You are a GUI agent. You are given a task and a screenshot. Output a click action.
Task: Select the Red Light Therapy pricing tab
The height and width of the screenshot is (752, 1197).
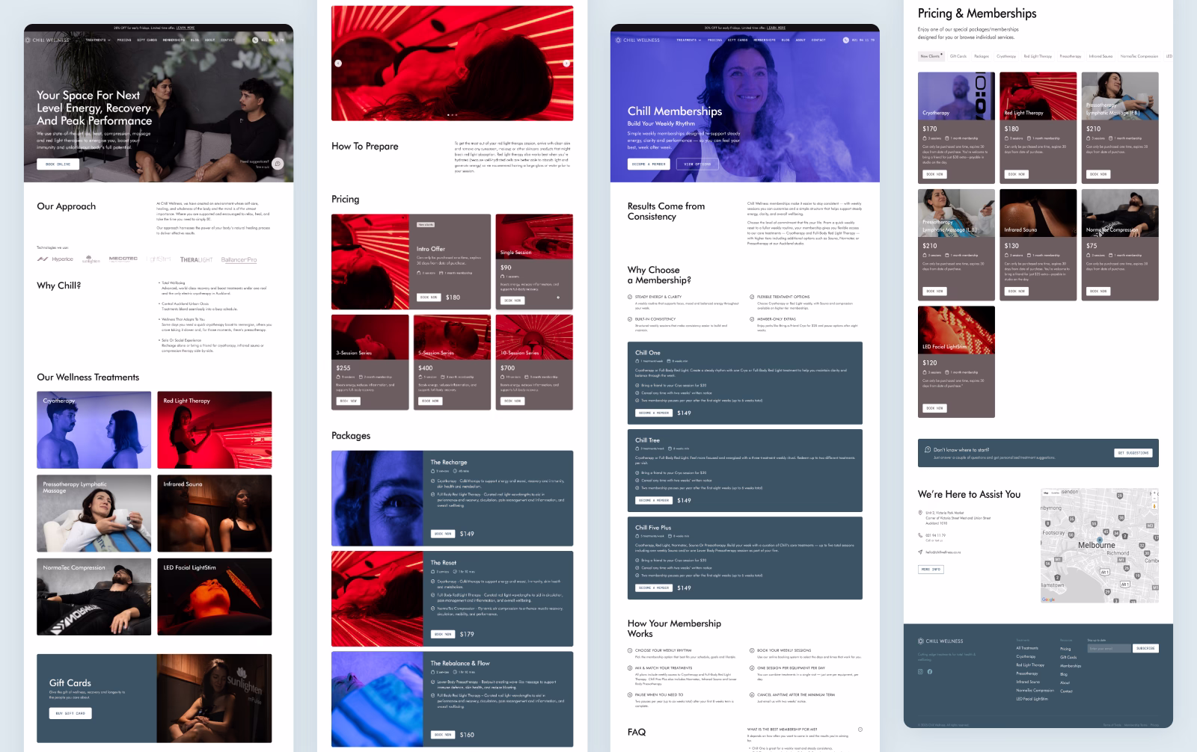1038,56
